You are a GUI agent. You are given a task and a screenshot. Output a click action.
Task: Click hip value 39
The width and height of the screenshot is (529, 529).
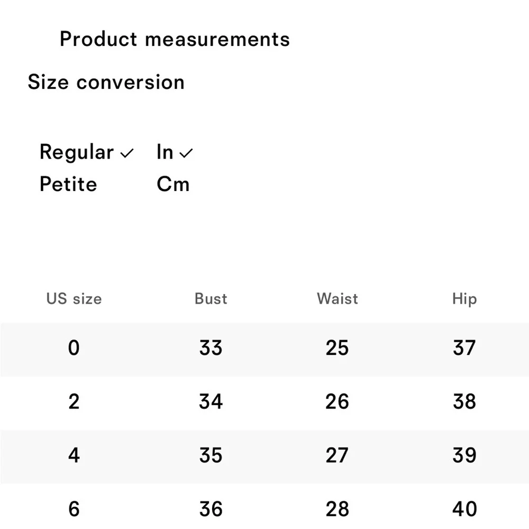click(464, 455)
